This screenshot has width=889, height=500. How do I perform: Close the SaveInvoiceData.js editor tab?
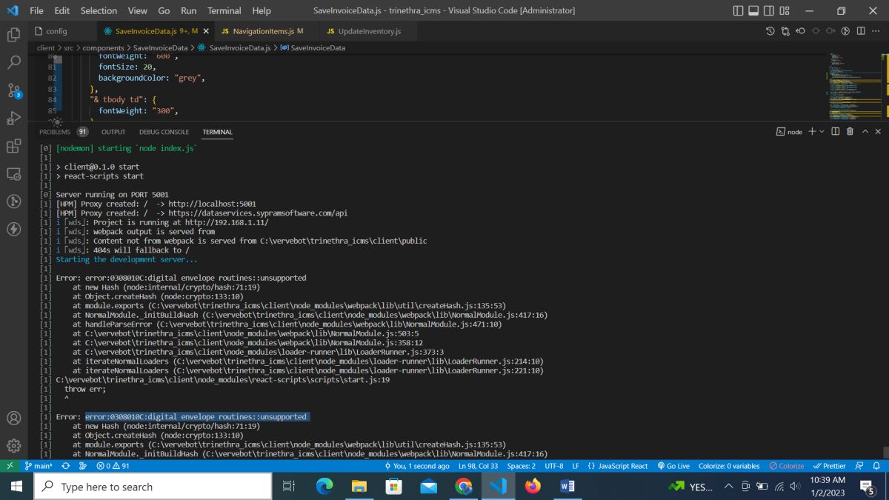pos(206,31)
